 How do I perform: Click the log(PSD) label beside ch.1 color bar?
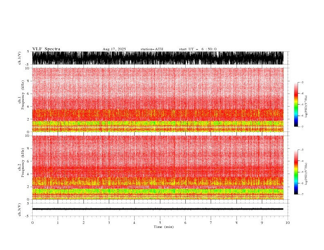306,107
